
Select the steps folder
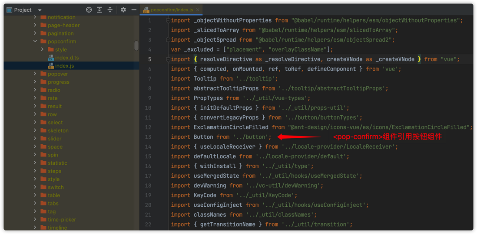pyautogui.click(x=54, y=171)
